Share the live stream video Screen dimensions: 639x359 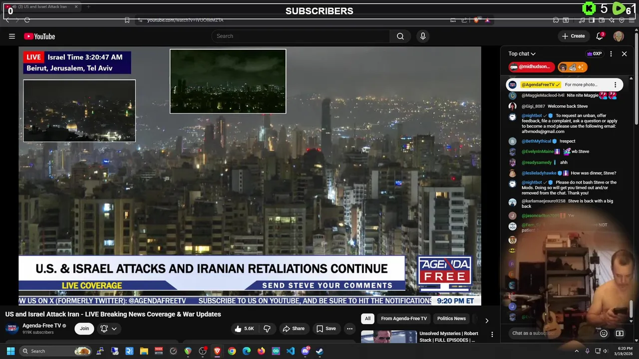coord(294,329)
